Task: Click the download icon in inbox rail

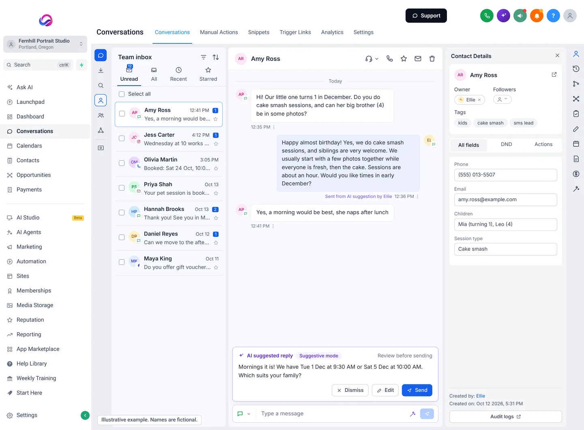Action: (101, 70)
